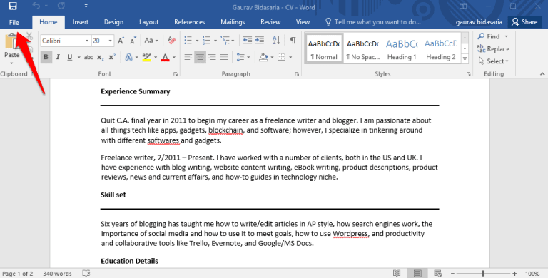
Task: Open the Font dialog launcher
Action: click(x=176, y=74)
